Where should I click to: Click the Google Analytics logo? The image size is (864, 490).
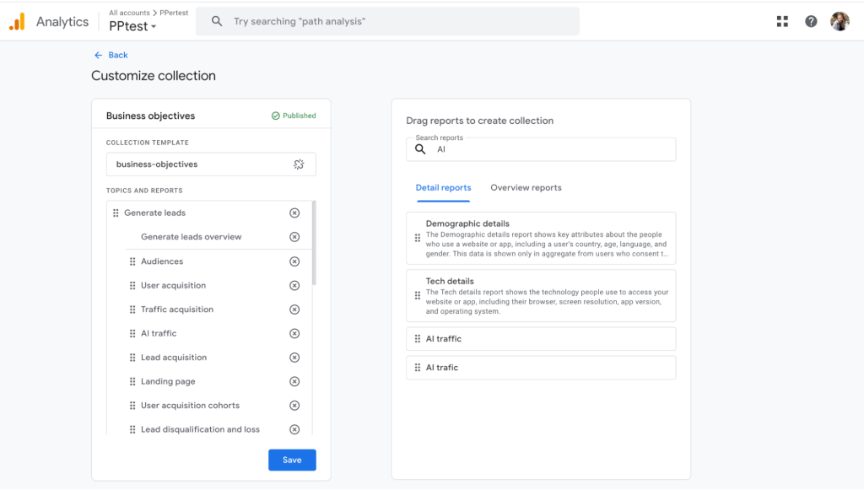click(x=17, y=22)
